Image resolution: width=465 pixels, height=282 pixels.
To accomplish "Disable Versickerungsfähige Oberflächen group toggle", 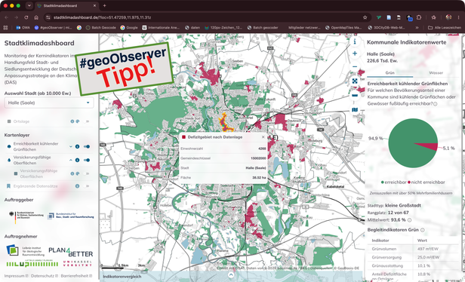I will point(87,161).
